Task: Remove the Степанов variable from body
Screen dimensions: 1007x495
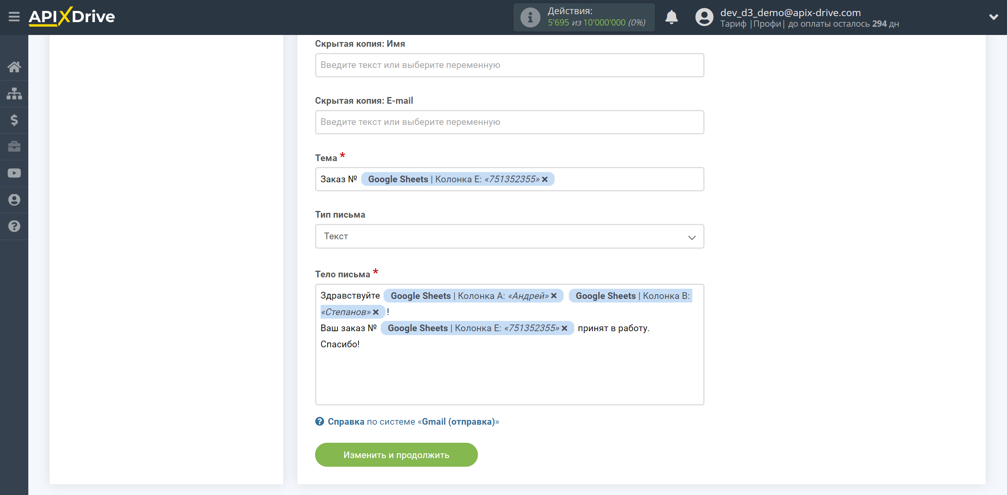Action: click(376, 312)
